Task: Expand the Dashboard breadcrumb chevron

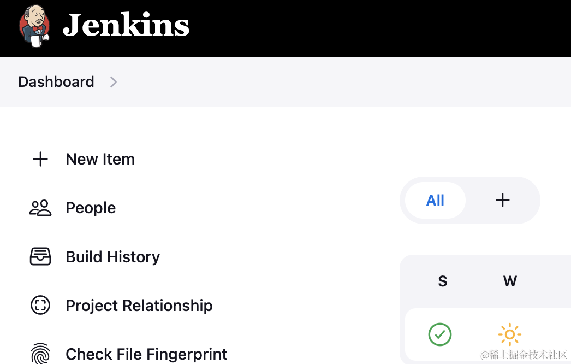Action: (x=113, y=82)
